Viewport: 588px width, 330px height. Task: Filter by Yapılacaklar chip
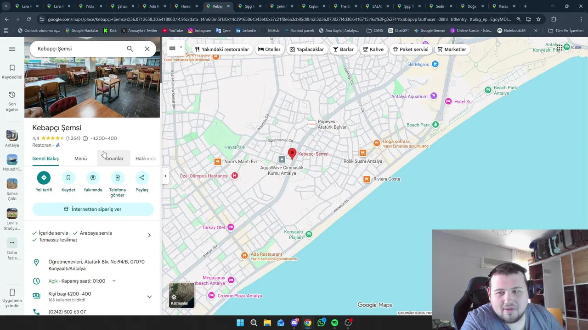tap(306, 49)
